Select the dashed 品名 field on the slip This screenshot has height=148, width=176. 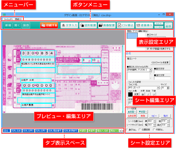pos(79,70)
